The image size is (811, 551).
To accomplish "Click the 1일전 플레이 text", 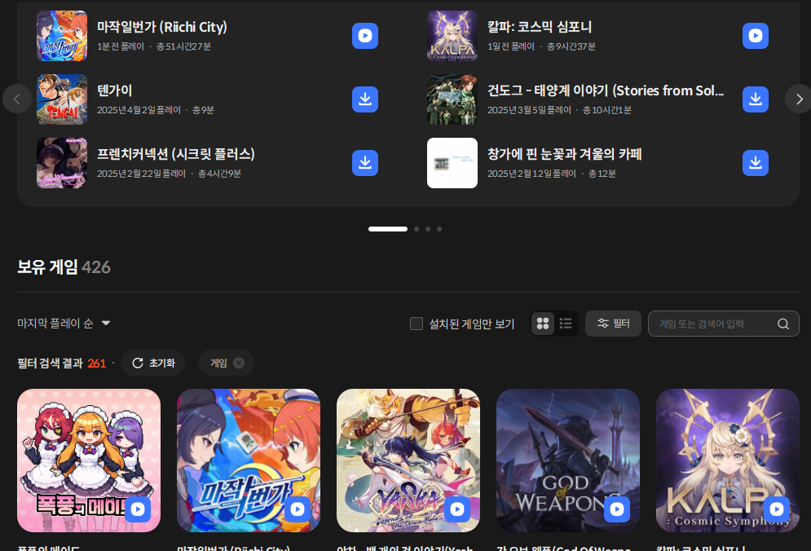I will pos(511,46).
